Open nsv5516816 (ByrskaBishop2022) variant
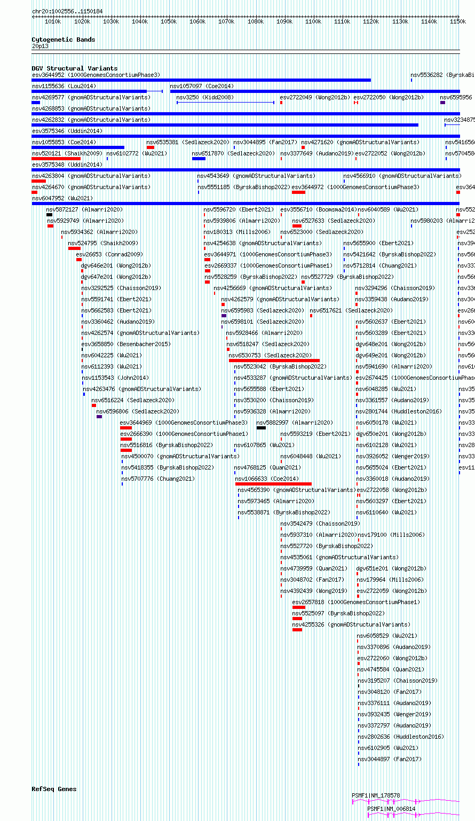 [167, 445]
